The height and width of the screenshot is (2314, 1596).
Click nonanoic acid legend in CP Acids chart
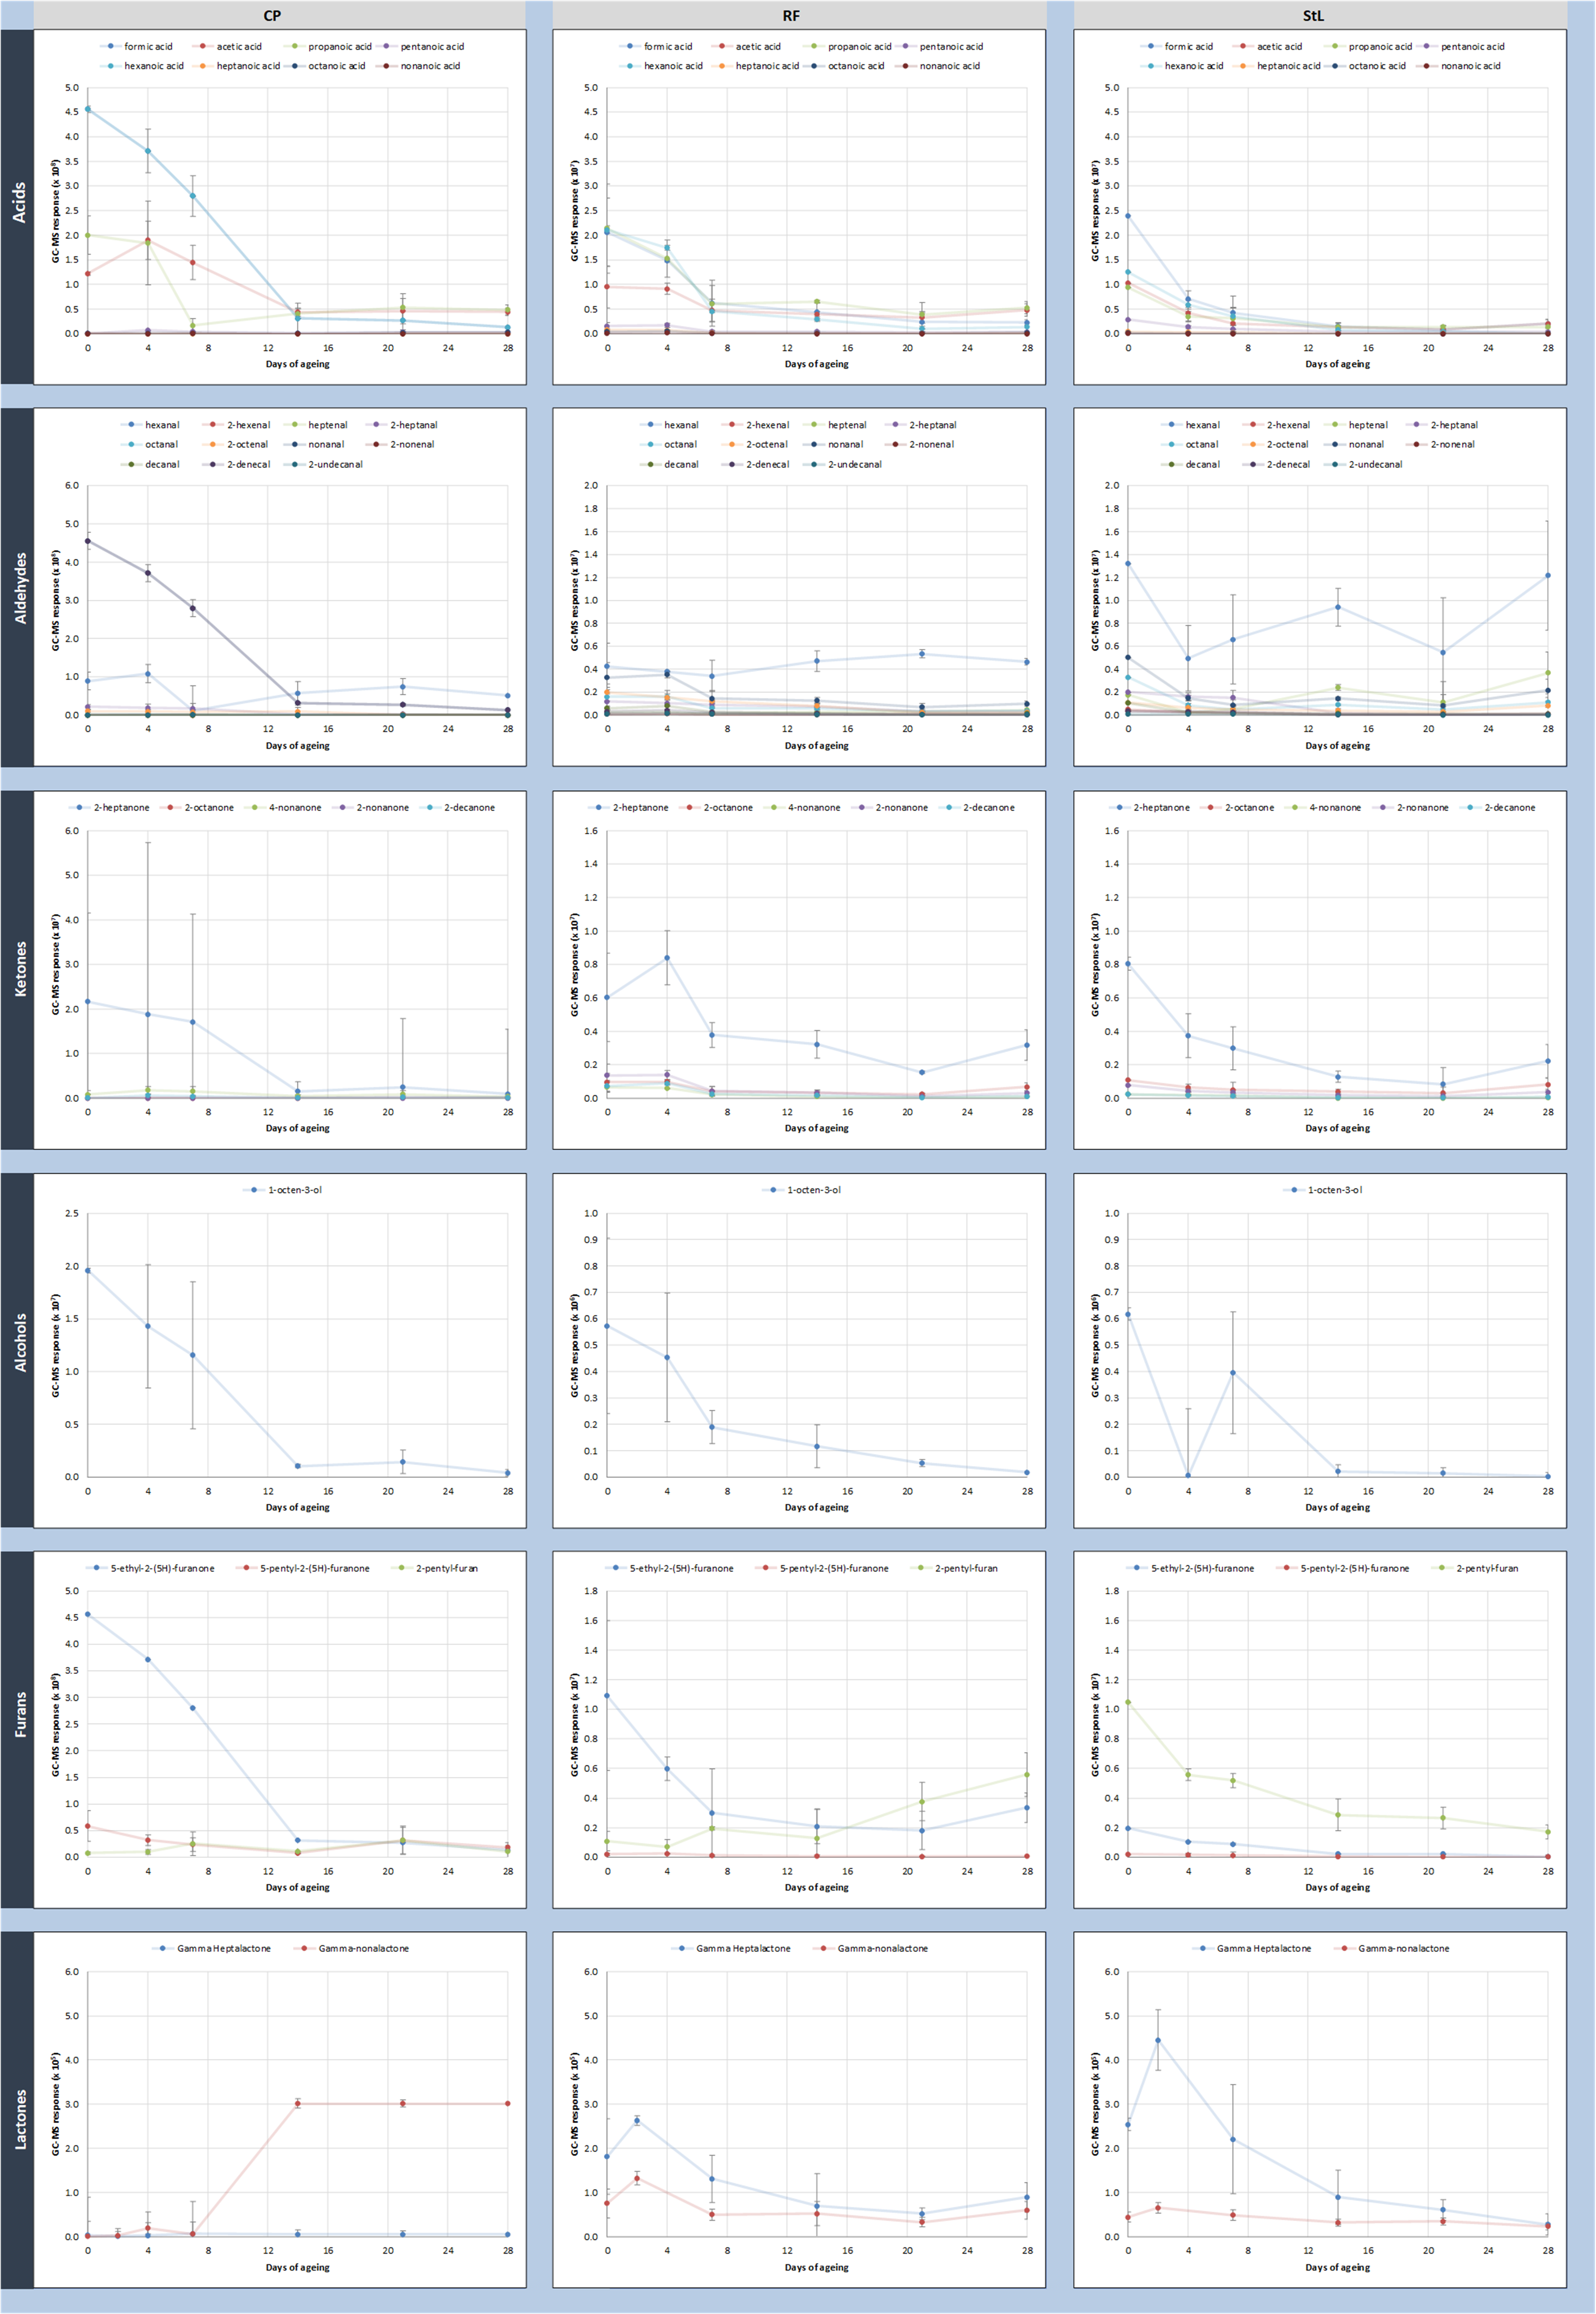(419, 66)
